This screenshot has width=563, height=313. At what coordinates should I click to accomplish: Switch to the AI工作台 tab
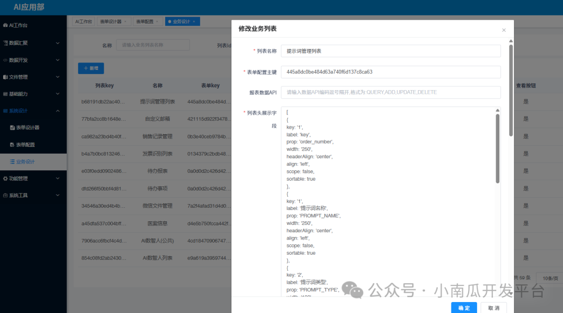pos(83,21)
